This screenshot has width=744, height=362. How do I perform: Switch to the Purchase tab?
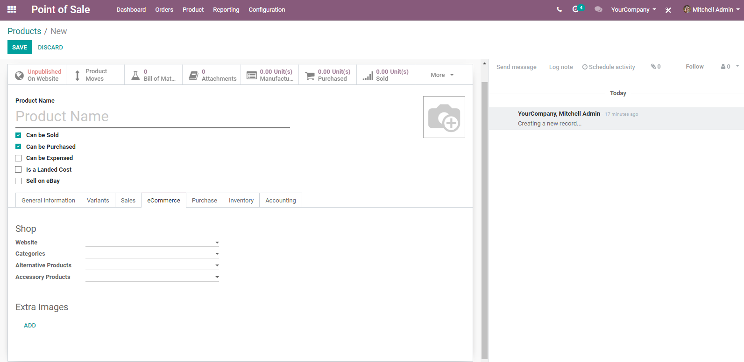point(205,200)
